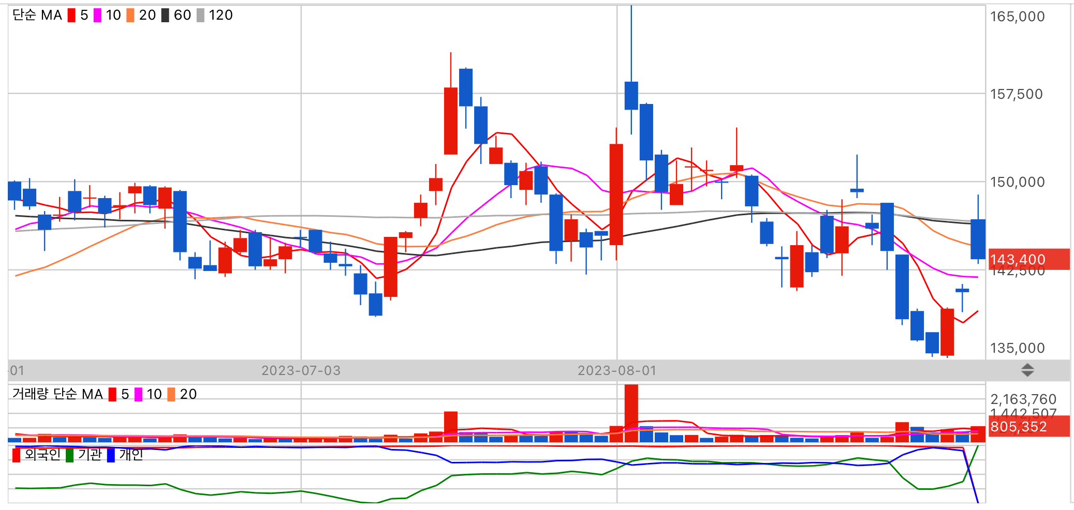Click the magenta 10-day MA legend swatch
This screenshot has height=510, width=1074.
point(97,16)
